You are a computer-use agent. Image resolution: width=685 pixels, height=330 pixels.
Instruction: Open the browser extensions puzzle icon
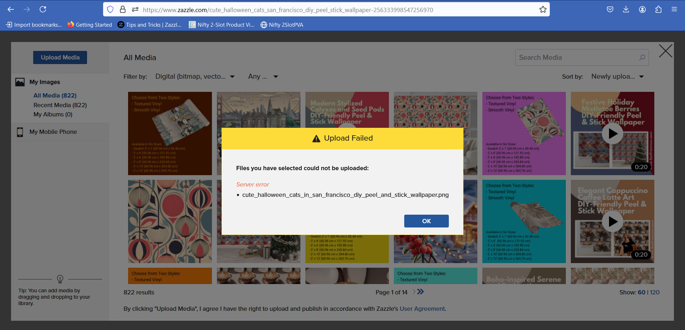(x=658, y=10)
